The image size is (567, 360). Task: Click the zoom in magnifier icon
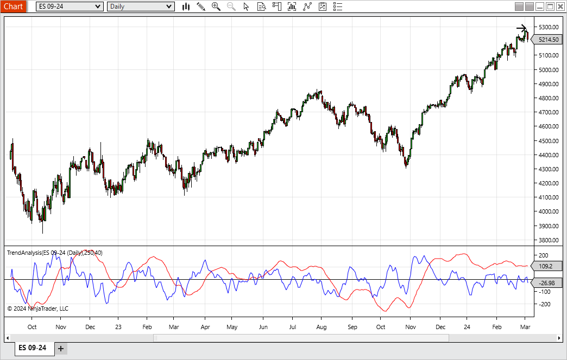[x=216, y=7]
